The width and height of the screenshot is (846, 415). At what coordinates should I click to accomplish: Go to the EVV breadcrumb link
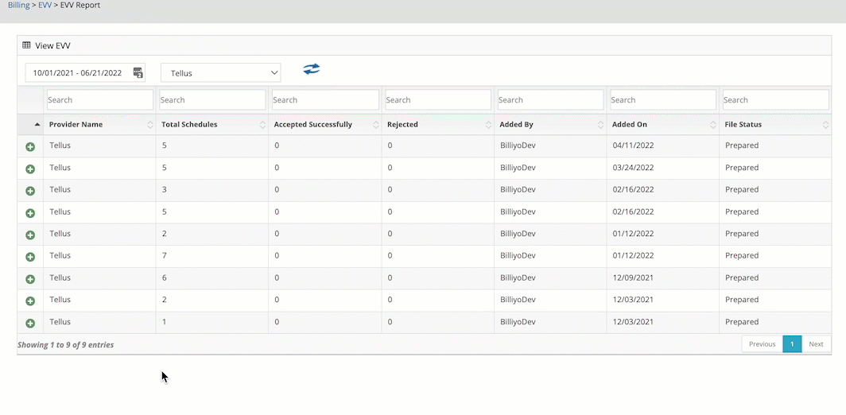[x=45, y=5]
